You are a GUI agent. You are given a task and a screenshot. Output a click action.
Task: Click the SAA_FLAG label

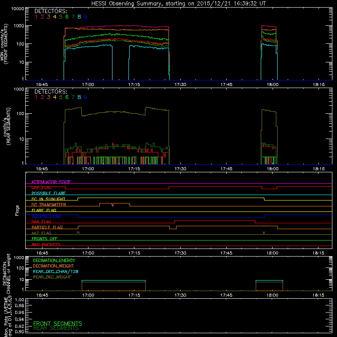pos(41,222)
